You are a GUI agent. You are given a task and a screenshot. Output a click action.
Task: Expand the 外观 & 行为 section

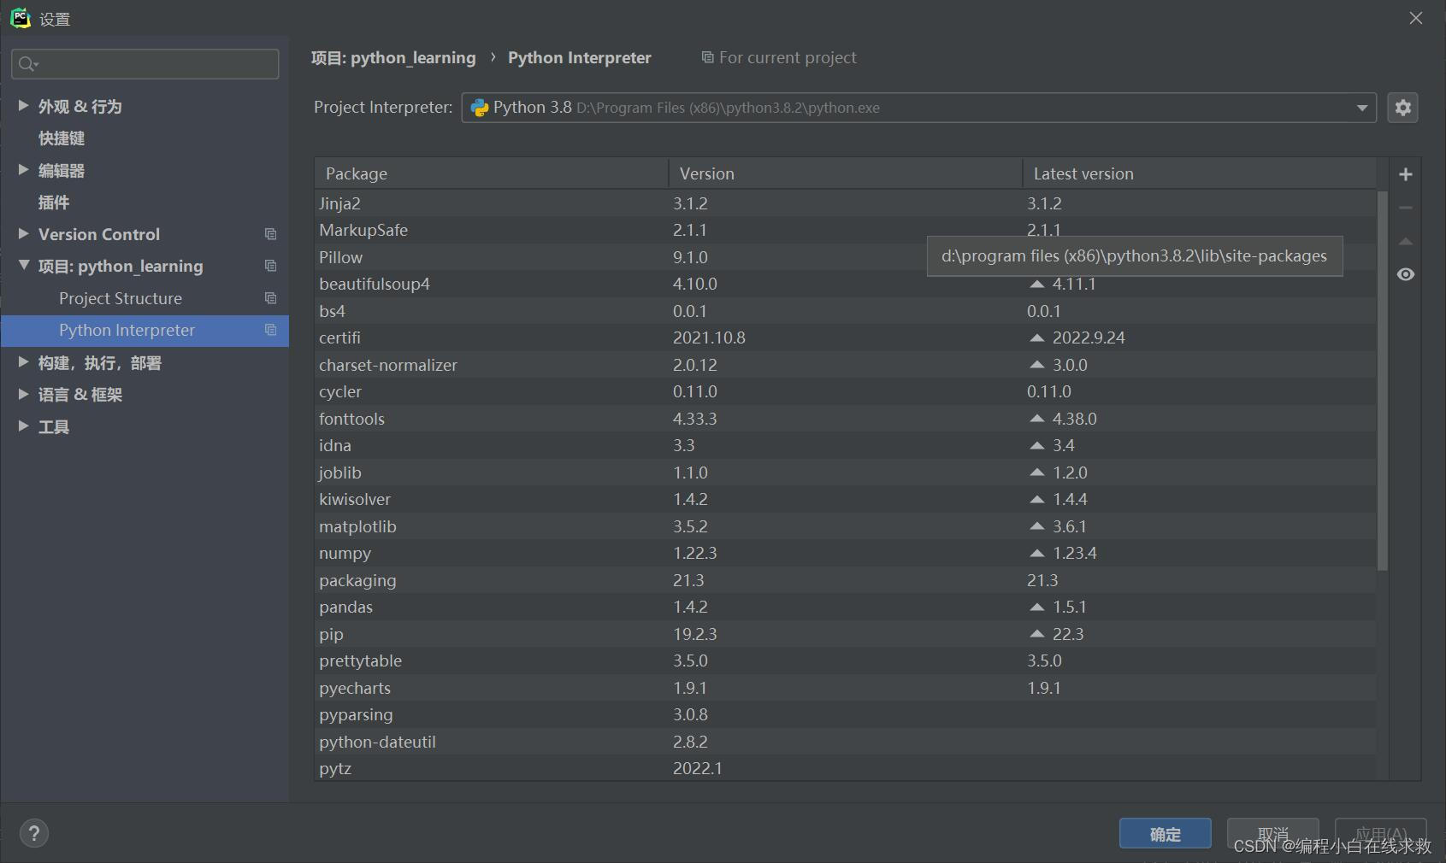[23, 106]
